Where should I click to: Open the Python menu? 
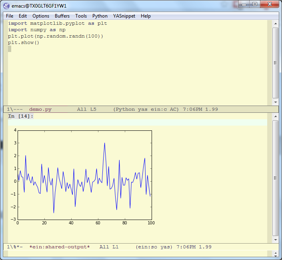pos(100,16)
